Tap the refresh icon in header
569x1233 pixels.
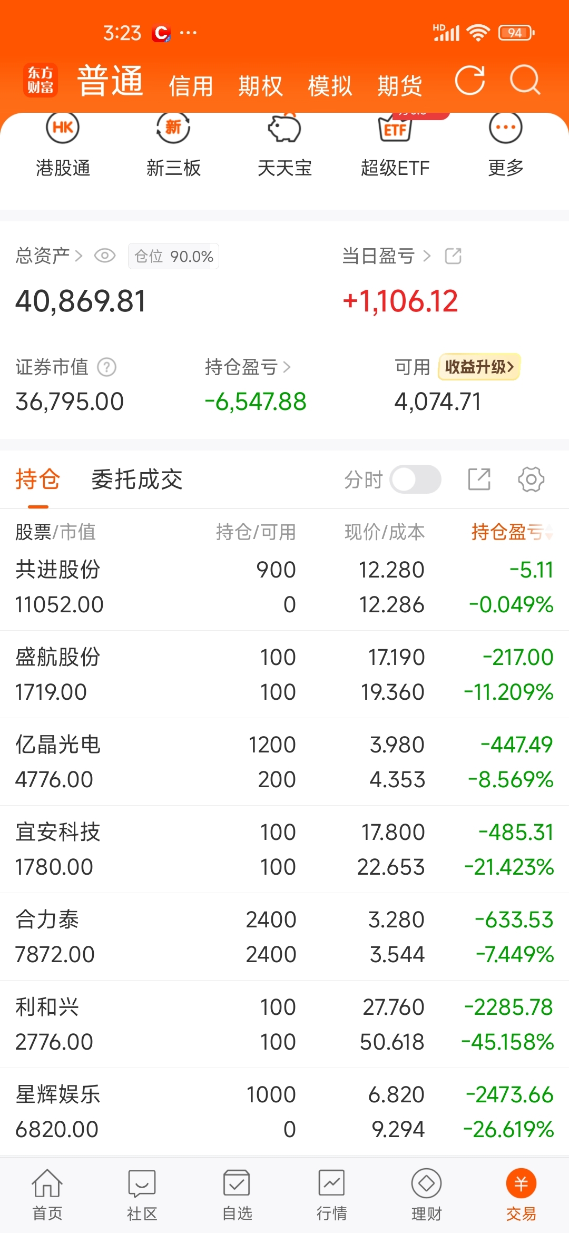pos(469,81)
